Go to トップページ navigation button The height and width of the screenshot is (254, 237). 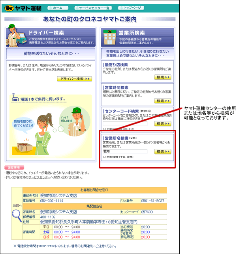(x=131, y=8)
